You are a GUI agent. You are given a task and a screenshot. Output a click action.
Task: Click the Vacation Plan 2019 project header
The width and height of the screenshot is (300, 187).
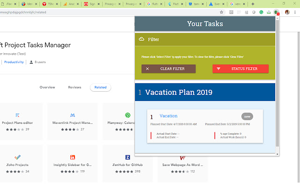pos(205,92)
